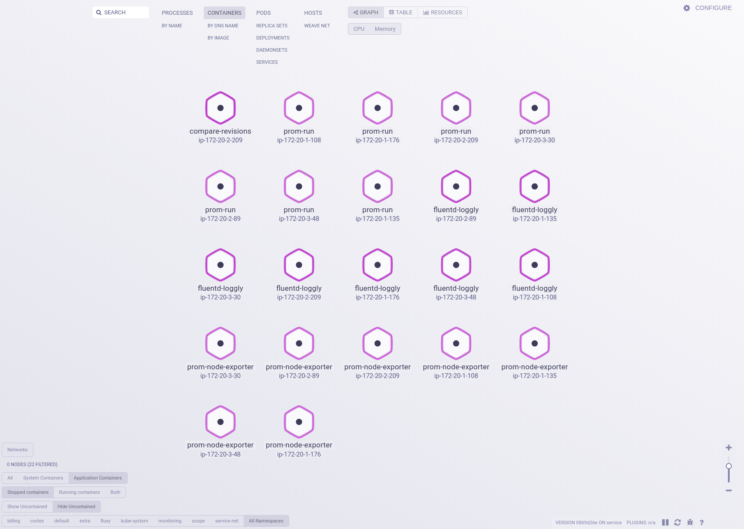The image size is (744, 529).
Task: Filter to System Containers
Action: click(43, 478)
